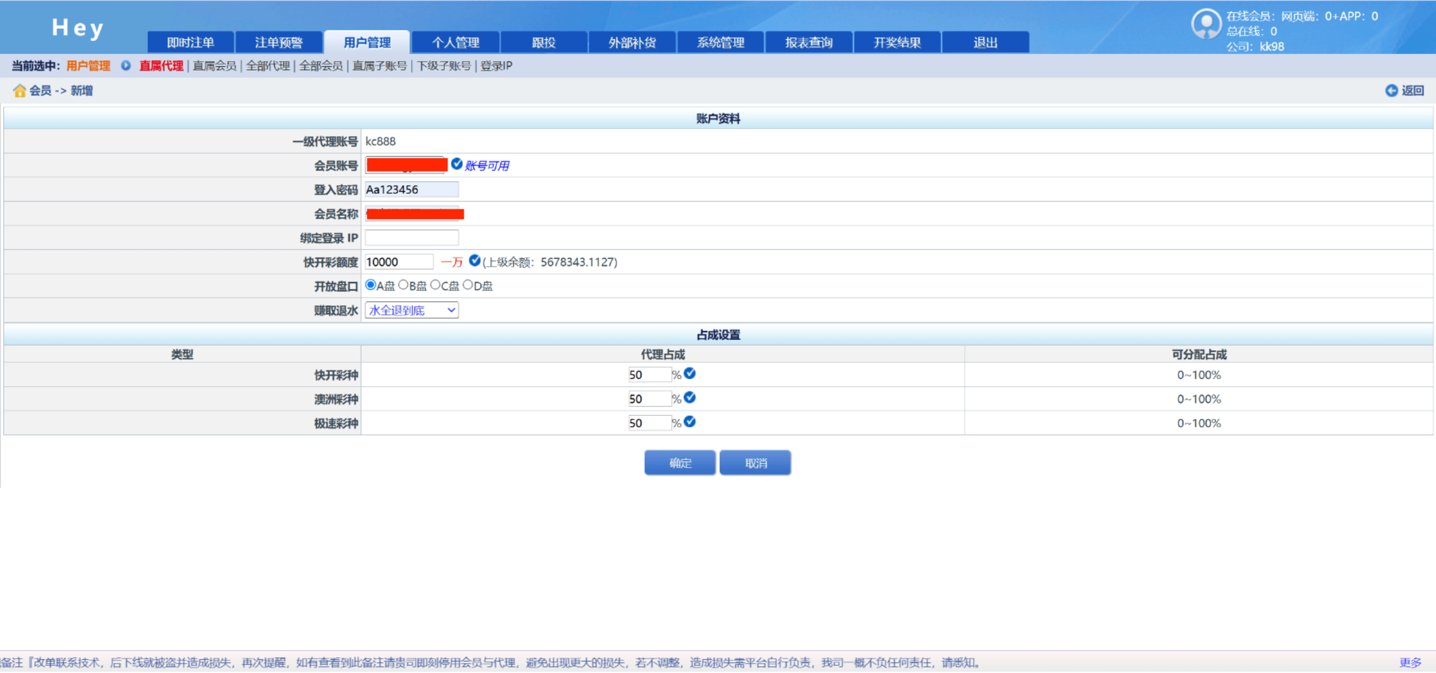Click the 绑定登录 IP input field
Image resolution: width=1436 pixels, height=673 pixels.
(411, 238)
